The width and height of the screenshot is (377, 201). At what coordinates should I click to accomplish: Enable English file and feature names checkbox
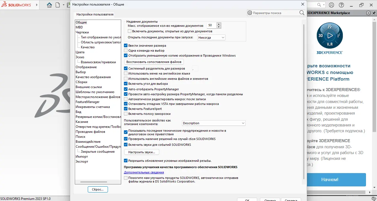[126, 79]
